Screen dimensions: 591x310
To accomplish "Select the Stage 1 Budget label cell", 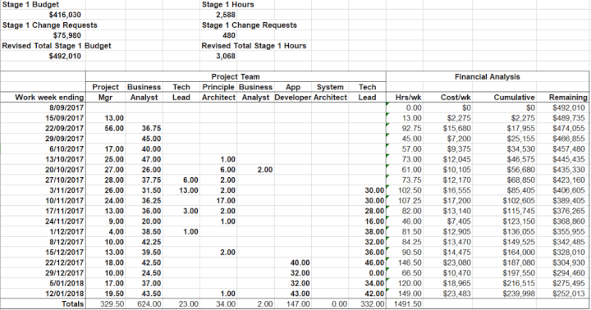I will 30,5.
